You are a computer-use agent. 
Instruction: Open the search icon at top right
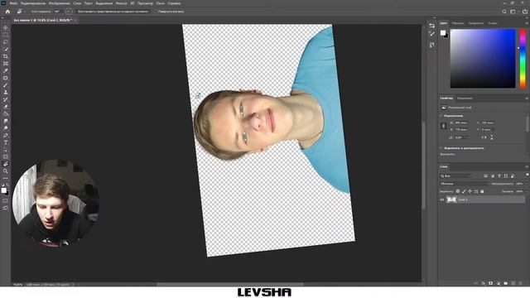click(x=504, y=12)
